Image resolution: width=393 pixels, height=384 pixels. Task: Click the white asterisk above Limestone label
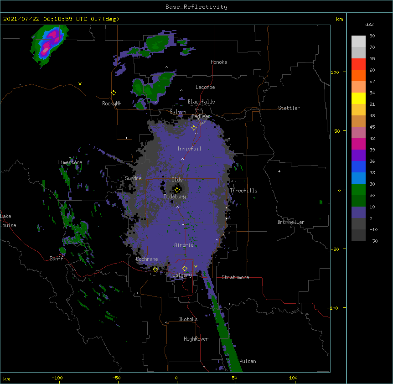[70, 158]
